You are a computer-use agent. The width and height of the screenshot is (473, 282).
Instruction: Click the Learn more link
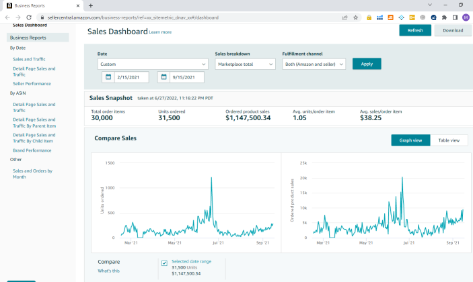(160, 32)
